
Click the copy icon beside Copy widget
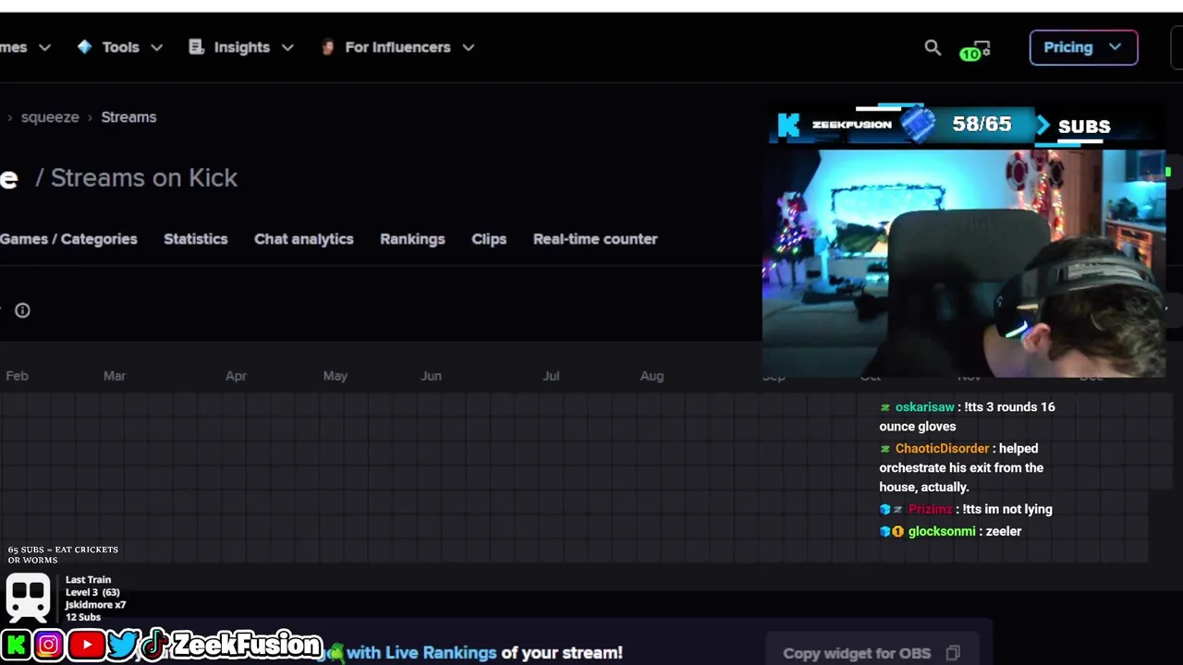pyautogui.click(x=953, y=653)
